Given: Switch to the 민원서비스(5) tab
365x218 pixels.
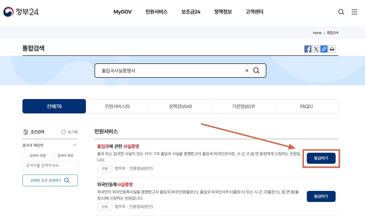Looking at the screenshot, I should [117, 106].
